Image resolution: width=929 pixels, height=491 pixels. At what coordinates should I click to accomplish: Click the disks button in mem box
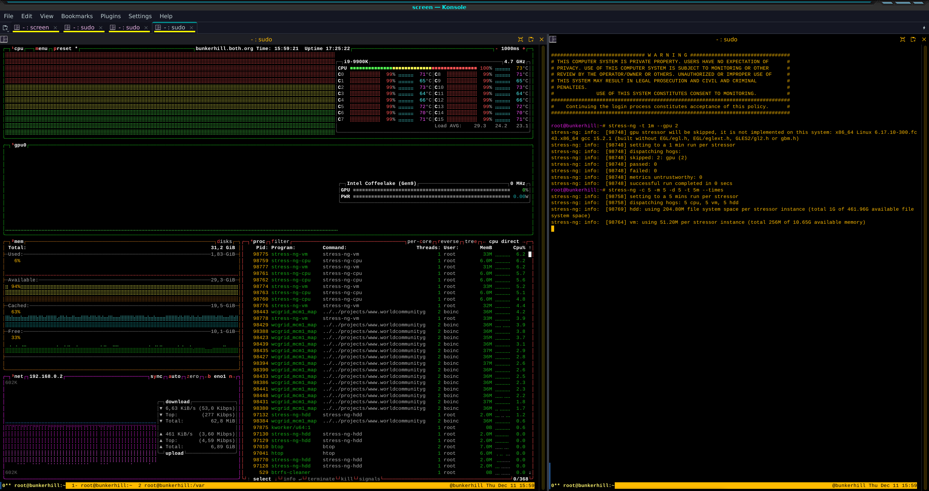coord(224,242)
